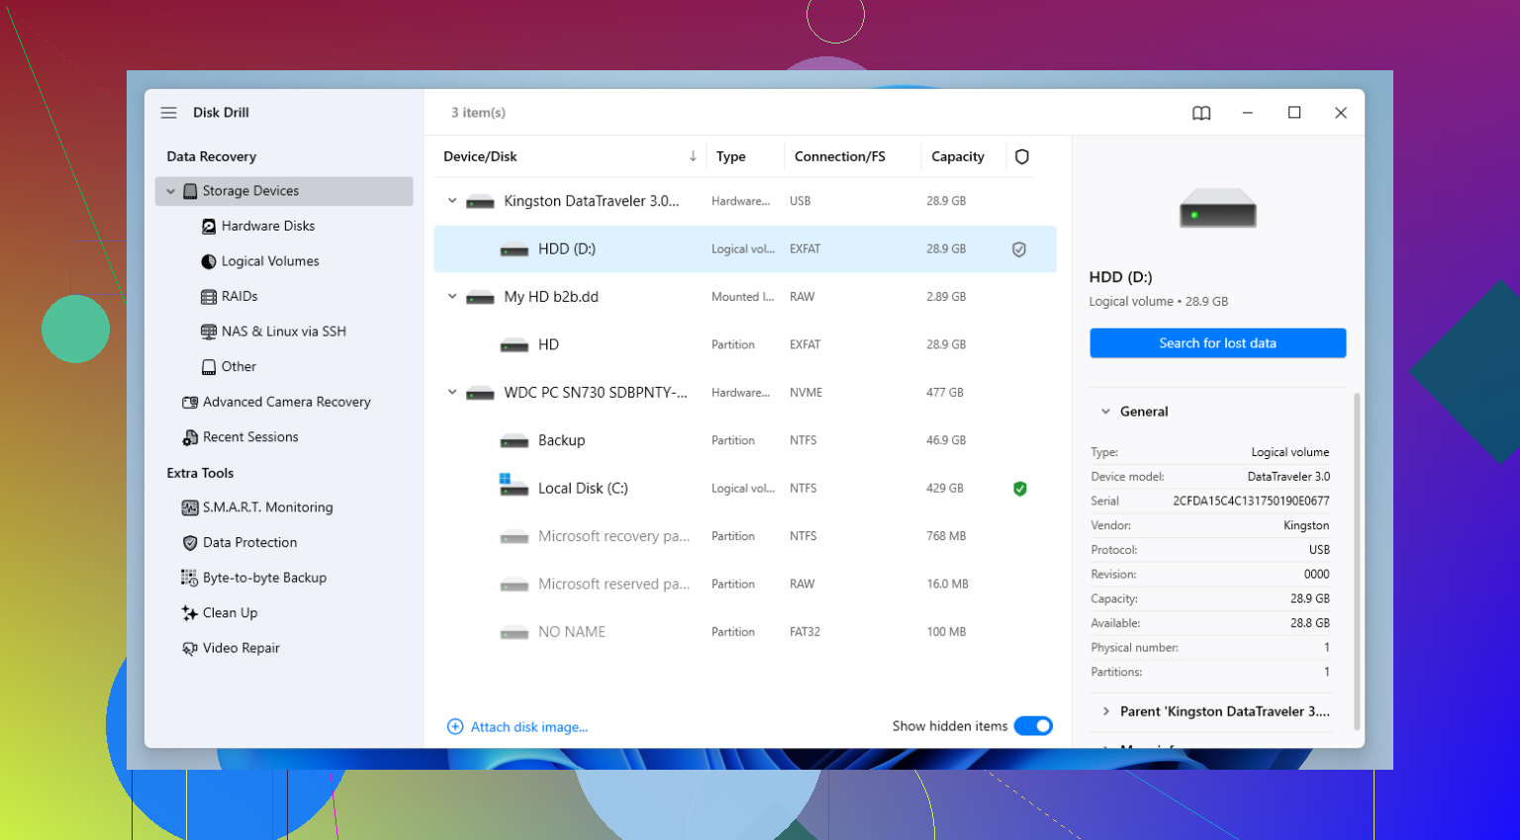Open S.M.A.R.T. Monitoring tool
Image resolution: width=1520 pixels, height=840 pixels.
tap(267, 508)
